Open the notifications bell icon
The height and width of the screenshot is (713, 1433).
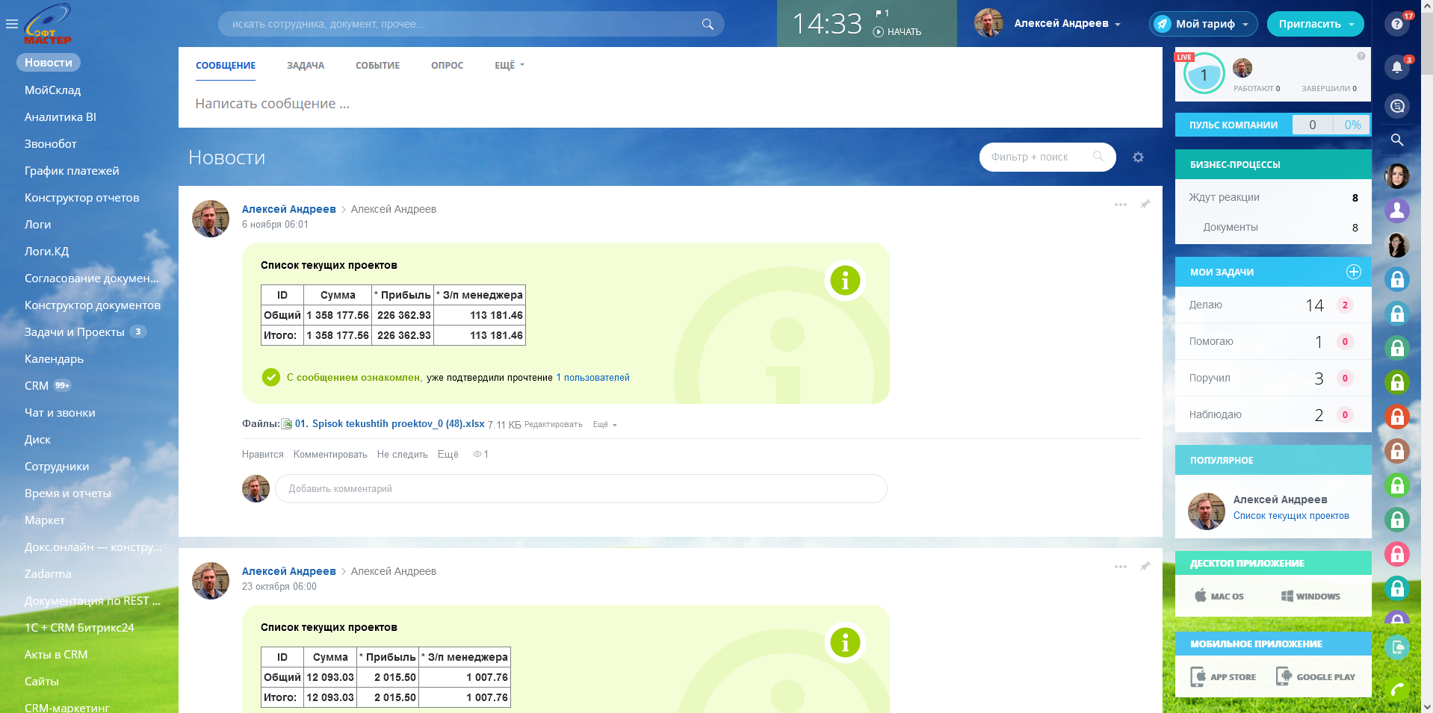[1396, 67]
